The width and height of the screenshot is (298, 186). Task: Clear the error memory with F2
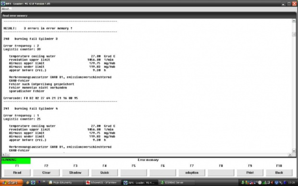point(46,173)
